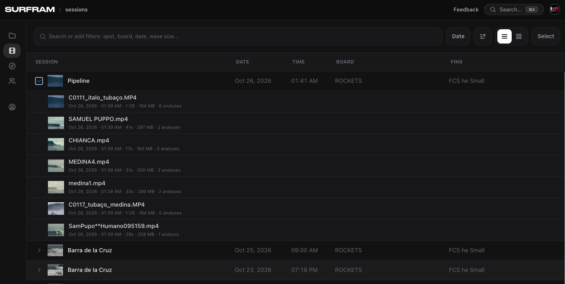Open the Date sort dropdown

[458, 36]
